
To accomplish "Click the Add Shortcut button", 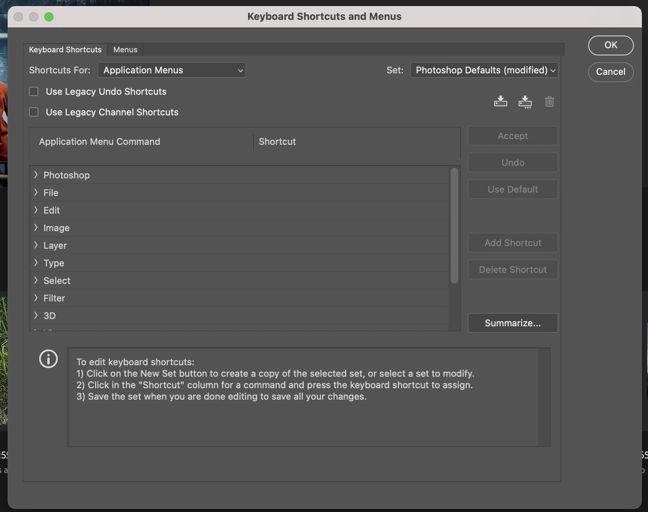I will click(513, 243).
